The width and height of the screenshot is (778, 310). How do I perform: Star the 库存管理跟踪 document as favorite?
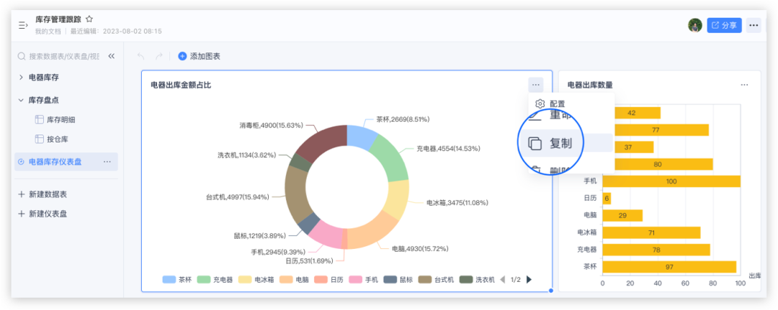tap(89, 19)
